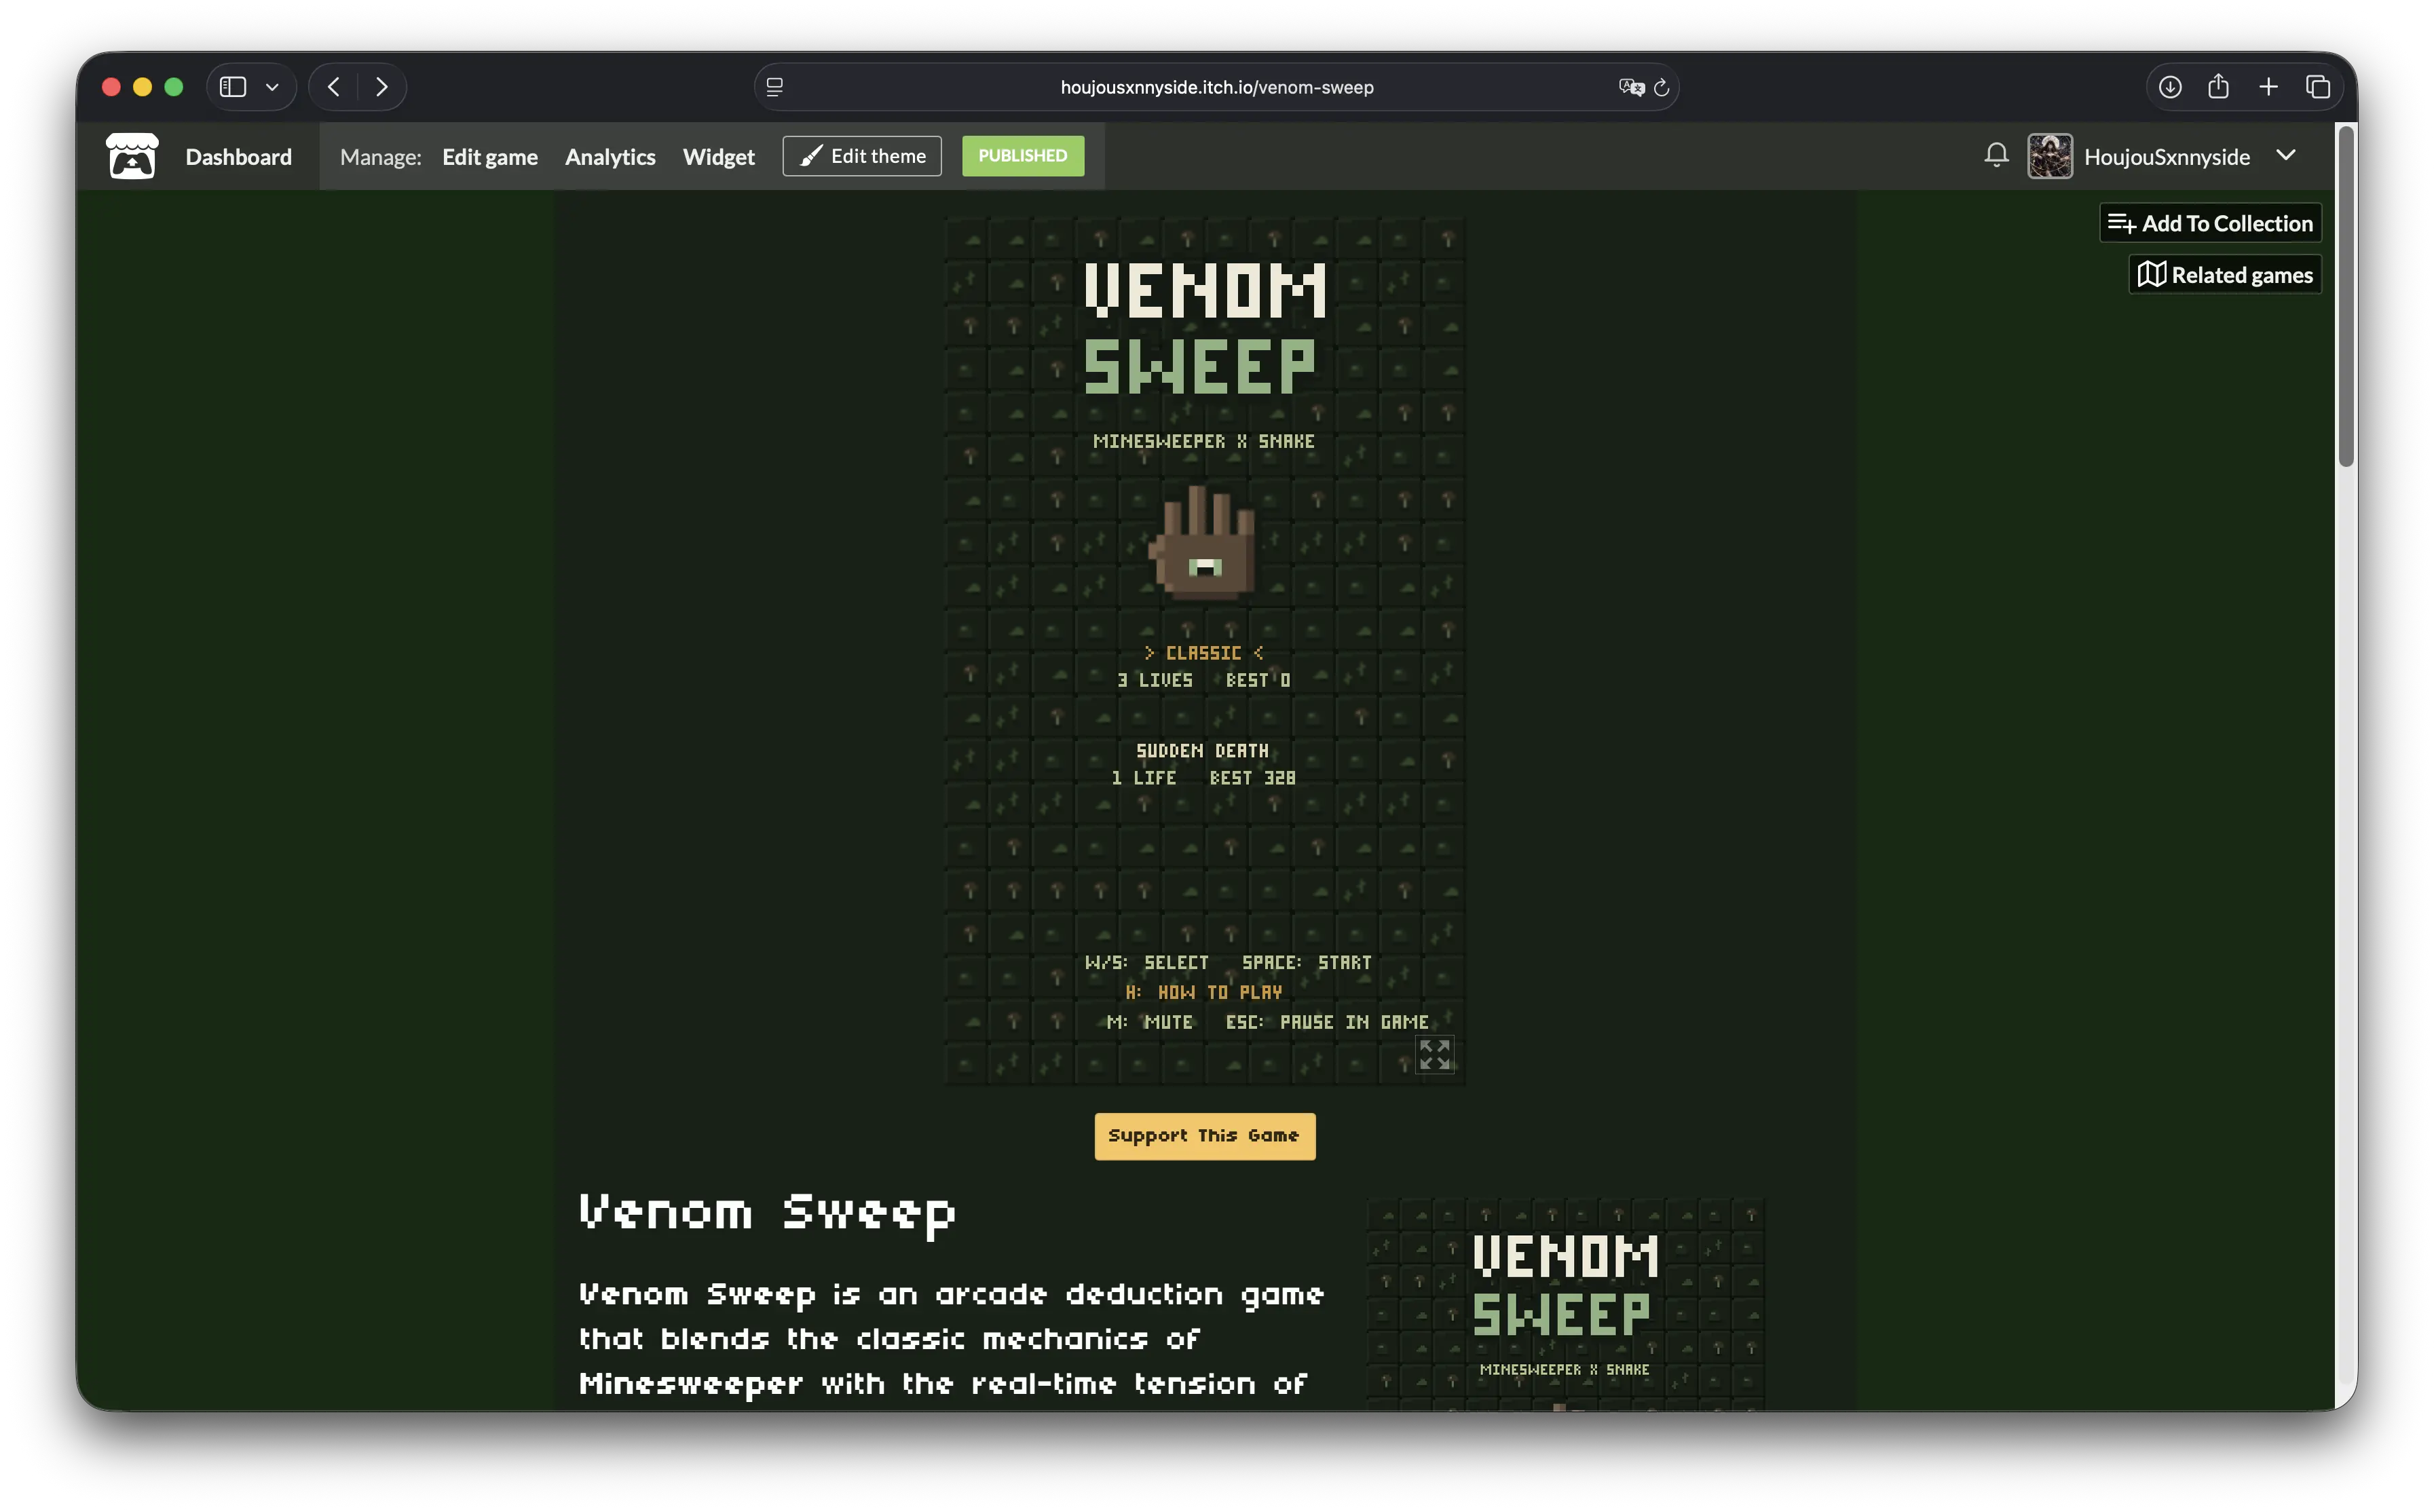This screenshot has width=2434, height=1512.
Task: Click the Venom Sweep cover thumbnail
Action: pos(1565,1304)
